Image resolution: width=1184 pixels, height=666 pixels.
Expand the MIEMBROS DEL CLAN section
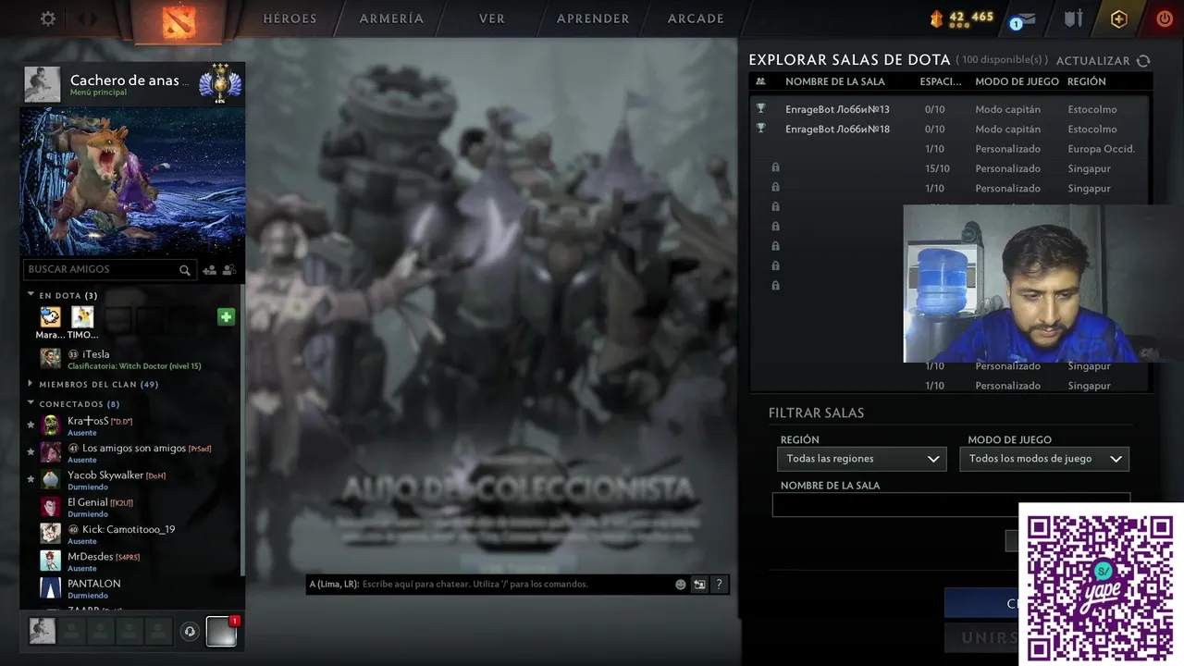click(x=31, y=384)
